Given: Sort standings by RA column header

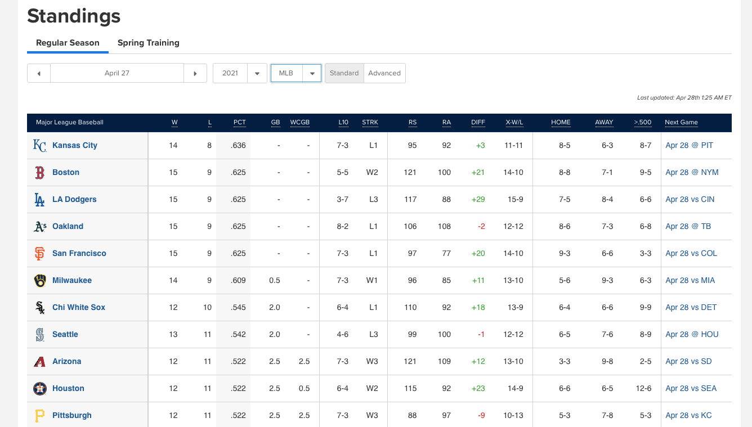Looking at the screenshot, I should coord(446,122).
